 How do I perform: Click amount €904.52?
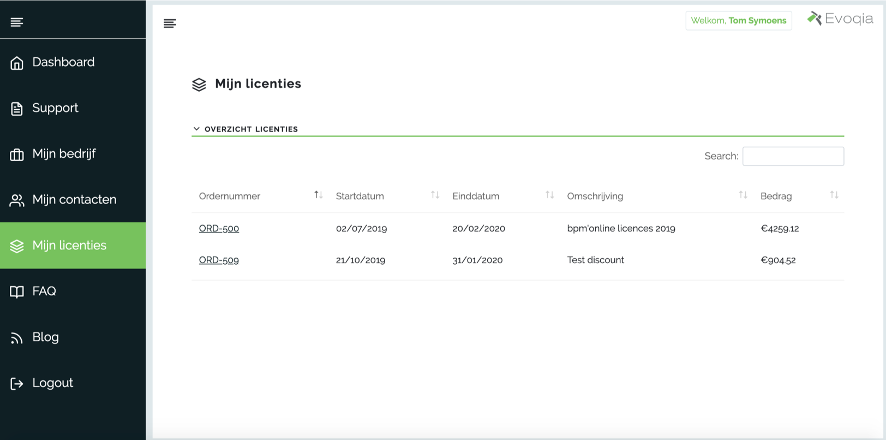779,260
